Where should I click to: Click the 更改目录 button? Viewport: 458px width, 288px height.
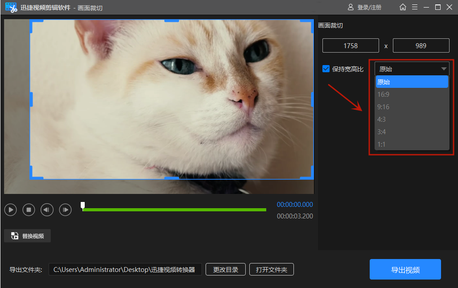(x=225, y=269)
